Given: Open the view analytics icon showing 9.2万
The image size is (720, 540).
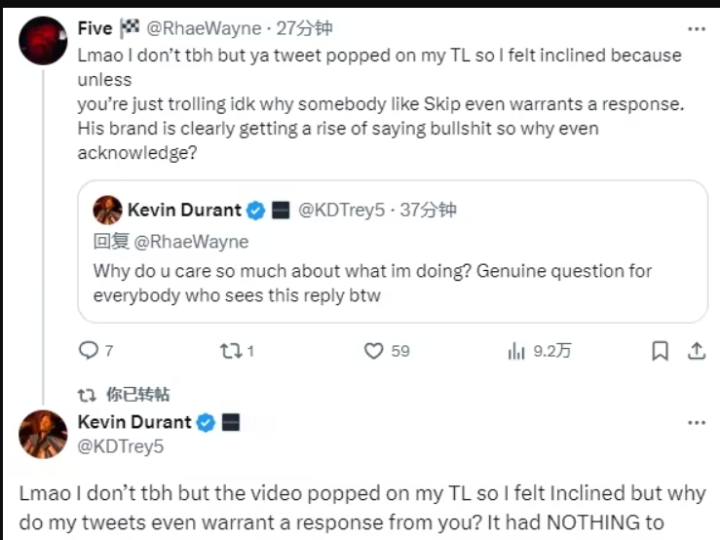Looking at the screenshot, I should 516,351.
